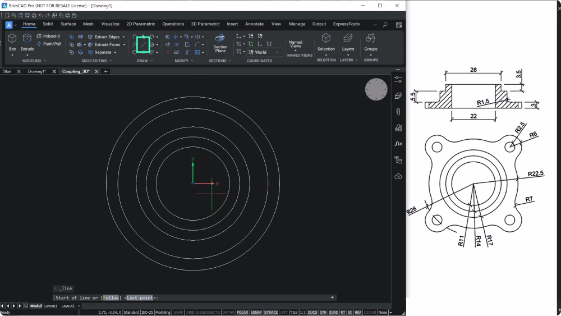The height and width of the screenshot is (316, 561).
Task: Expand the Extract Edges dropdown arrow
Action: (x=124, y=37)
